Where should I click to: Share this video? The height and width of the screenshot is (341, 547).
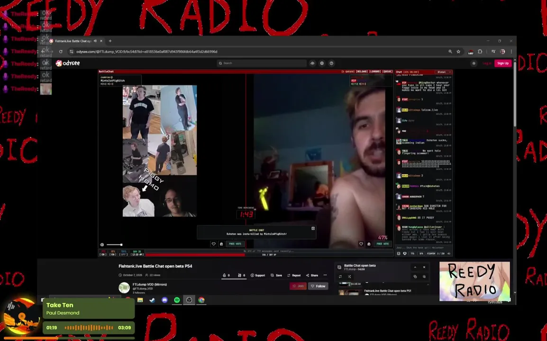312,275
